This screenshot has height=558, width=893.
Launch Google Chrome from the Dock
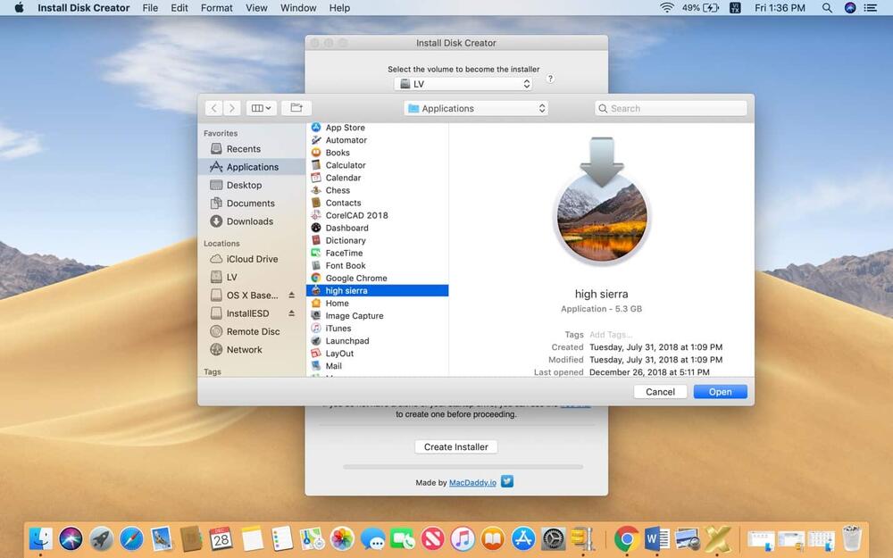click(625, 539)
